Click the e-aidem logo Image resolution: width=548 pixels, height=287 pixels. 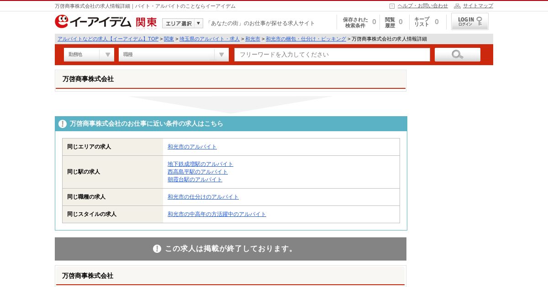point(93,21)
